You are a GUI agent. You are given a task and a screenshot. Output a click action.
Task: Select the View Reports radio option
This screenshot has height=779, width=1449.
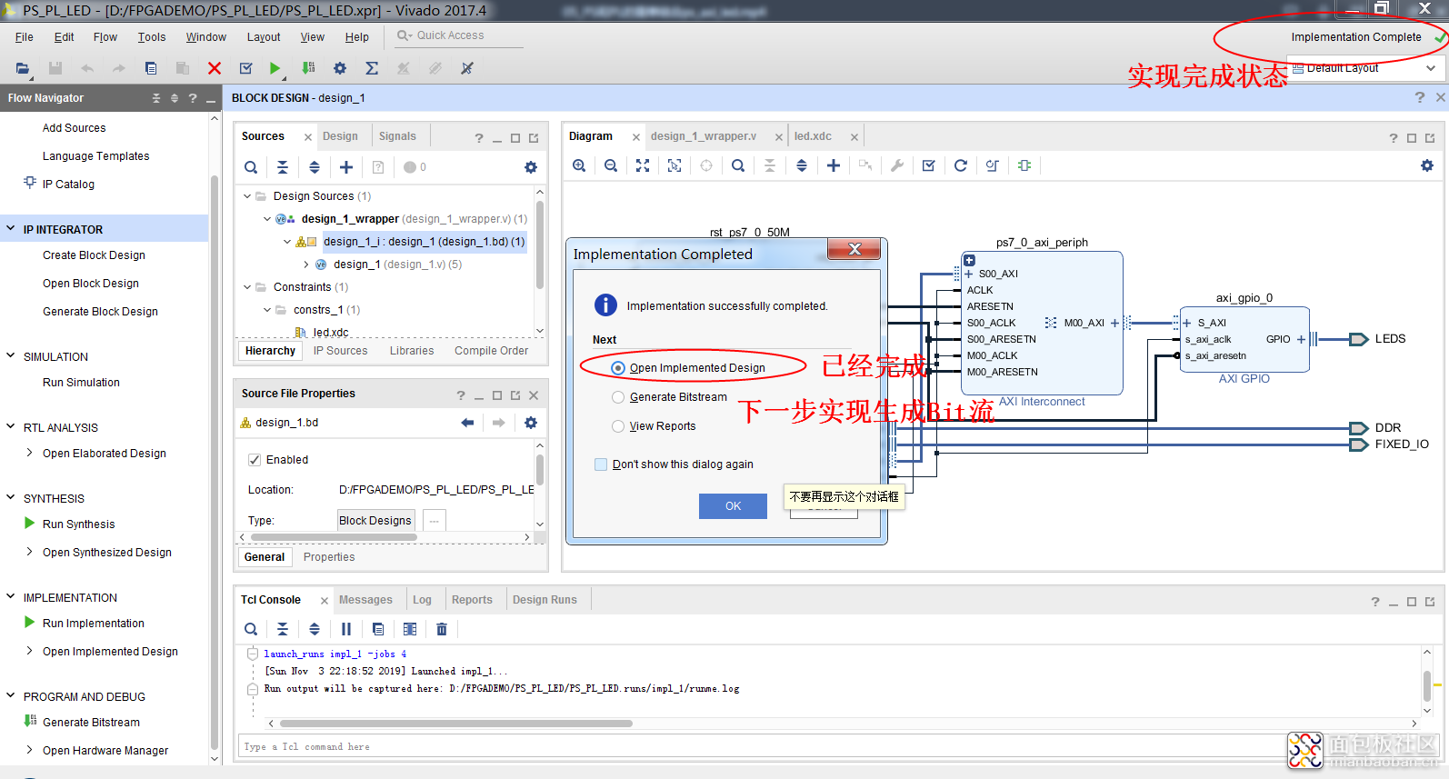[x=618, y=426]
